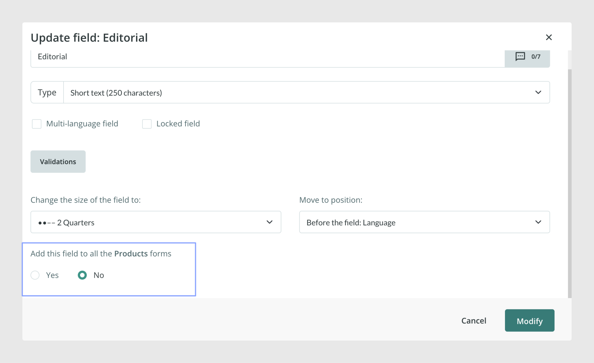The image size is (594, 363).
Task: Click the Move to position label
Action: 331,200
